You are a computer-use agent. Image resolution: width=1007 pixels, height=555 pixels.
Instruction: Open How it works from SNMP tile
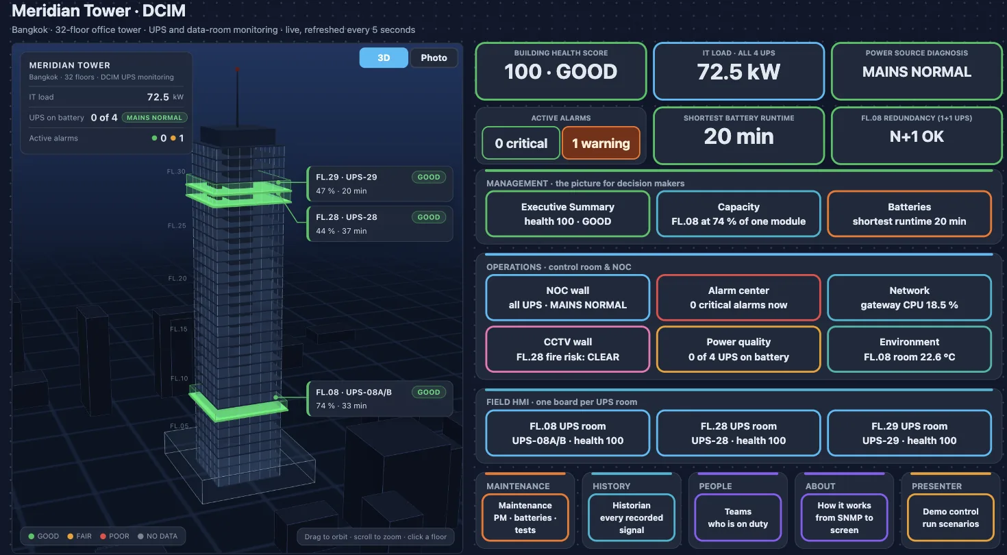click(844, 518)
